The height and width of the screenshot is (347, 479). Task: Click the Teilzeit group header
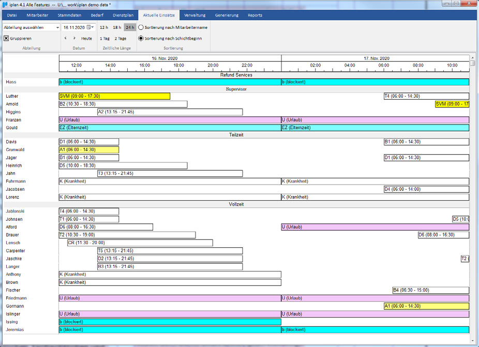236,134
